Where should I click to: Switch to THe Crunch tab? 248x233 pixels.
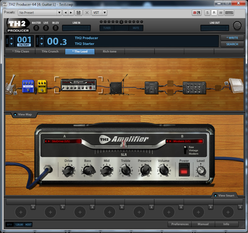(x=50, y=51)
